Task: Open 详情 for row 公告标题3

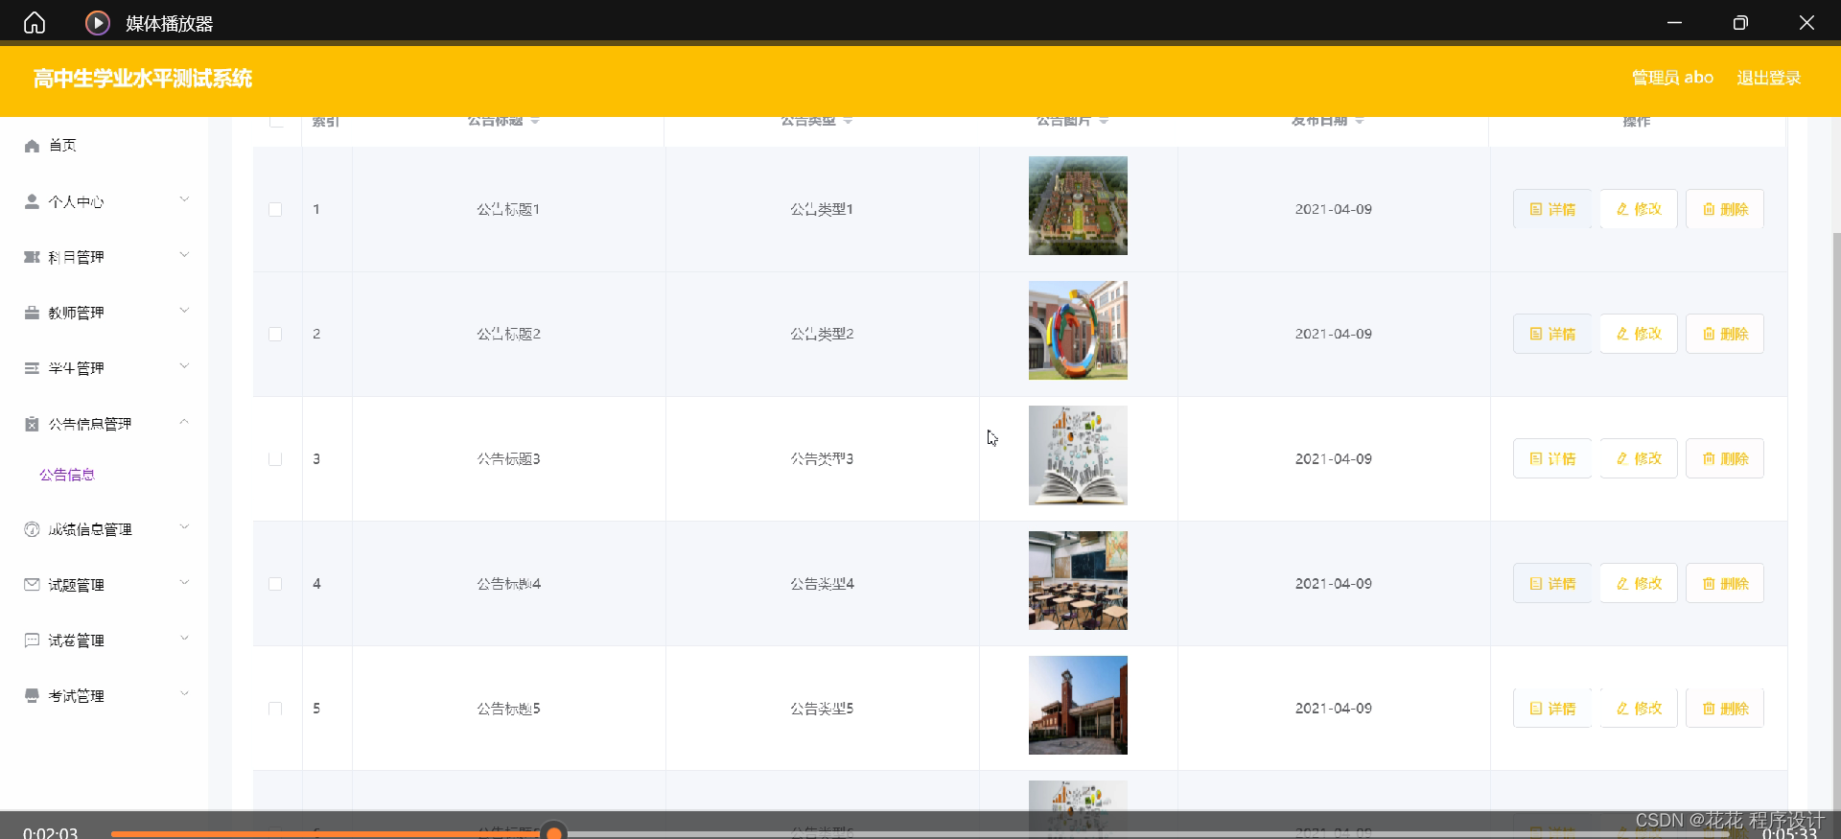Action: [x=1552, y=458]
